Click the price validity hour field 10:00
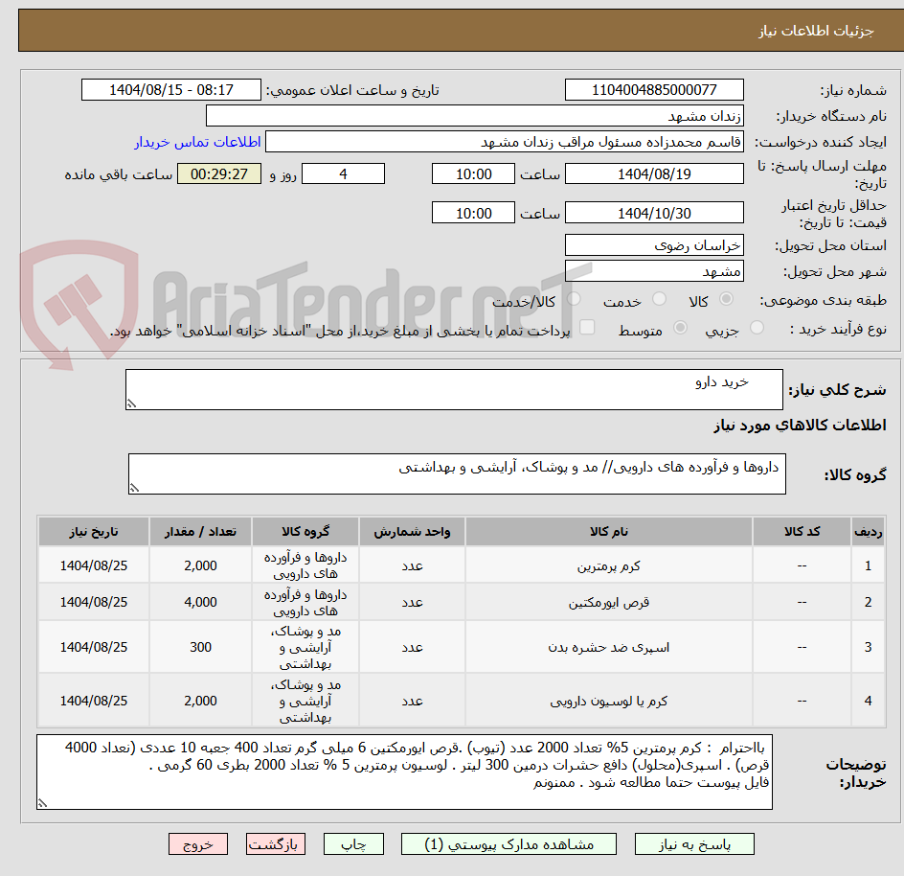 tap(473, 213)
